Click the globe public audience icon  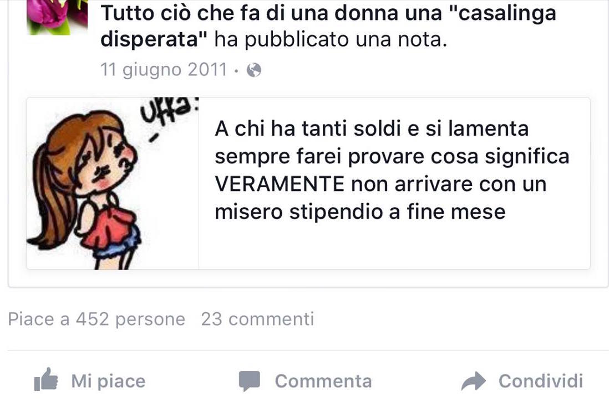[x=254, y=70]
